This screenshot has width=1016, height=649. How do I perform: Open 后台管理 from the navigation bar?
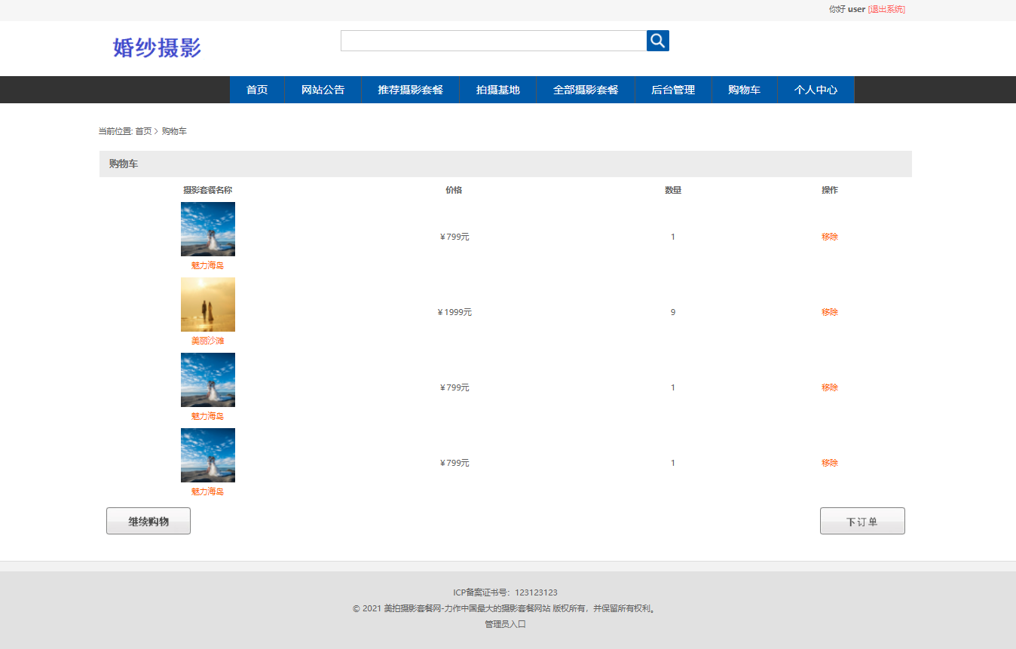(673, 89)
